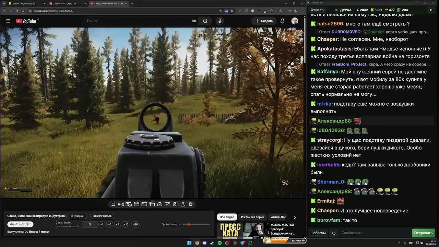Select the Все видео filter chip
The width and height of the screenshot is (439, 247).
227,217
